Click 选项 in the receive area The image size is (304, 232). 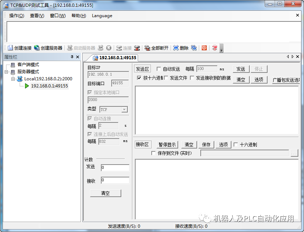coord(223,145)
